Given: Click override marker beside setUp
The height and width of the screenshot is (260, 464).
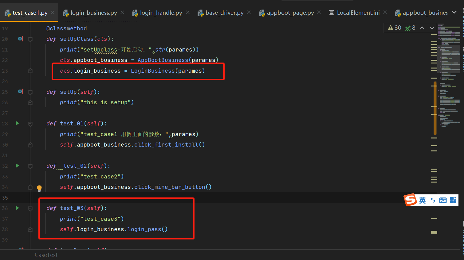Looking at the screenshot, I should (21, 91).
